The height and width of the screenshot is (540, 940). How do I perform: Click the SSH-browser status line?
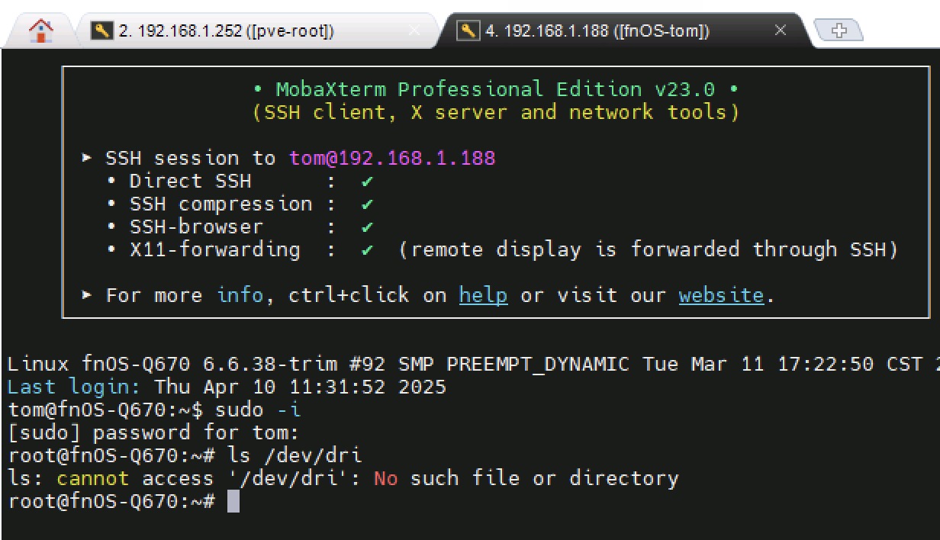pos(240,227)
